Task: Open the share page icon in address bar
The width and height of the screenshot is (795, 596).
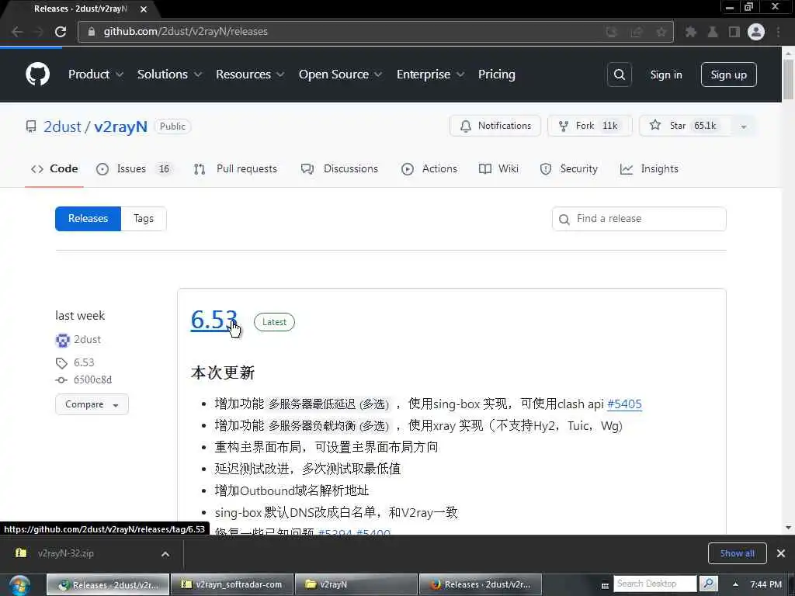Action: pyautogui.click(x=637, y=32)
